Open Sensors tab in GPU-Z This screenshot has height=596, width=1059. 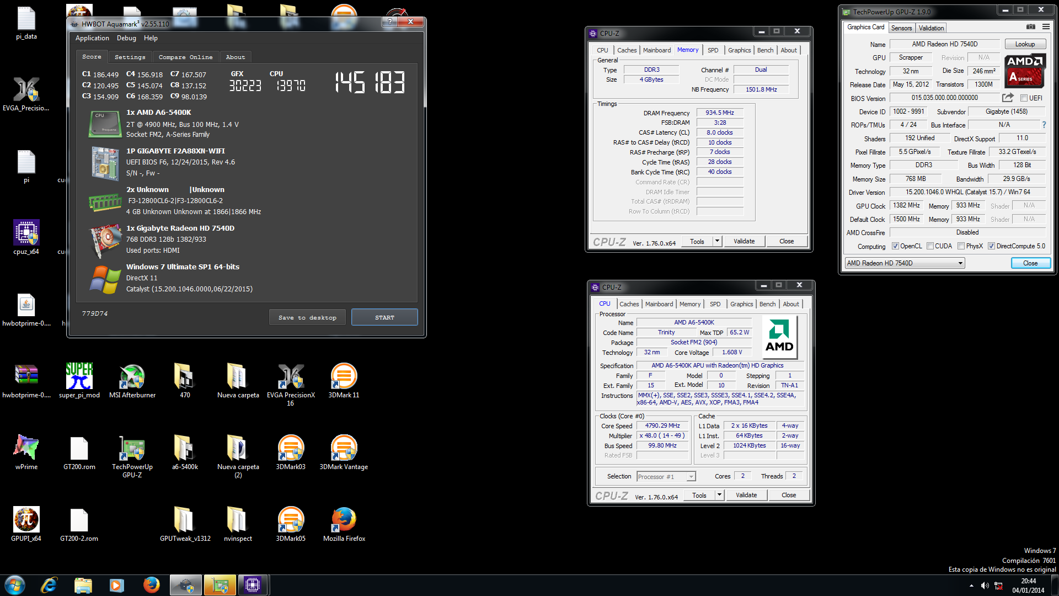coord(901,28)
